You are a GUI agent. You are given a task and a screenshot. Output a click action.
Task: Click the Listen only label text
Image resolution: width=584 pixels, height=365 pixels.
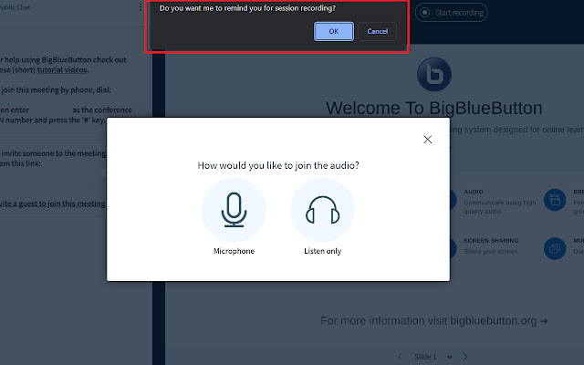[x=322, y=251]
